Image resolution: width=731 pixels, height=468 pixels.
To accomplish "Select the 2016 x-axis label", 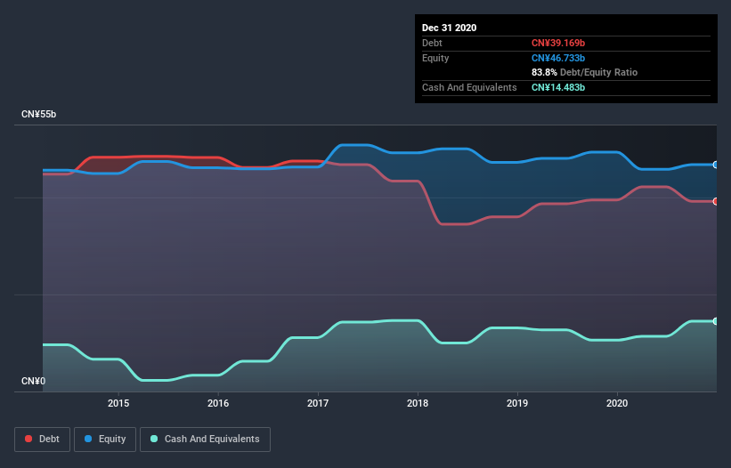I will pyautogui.click(x=218, y=403).
